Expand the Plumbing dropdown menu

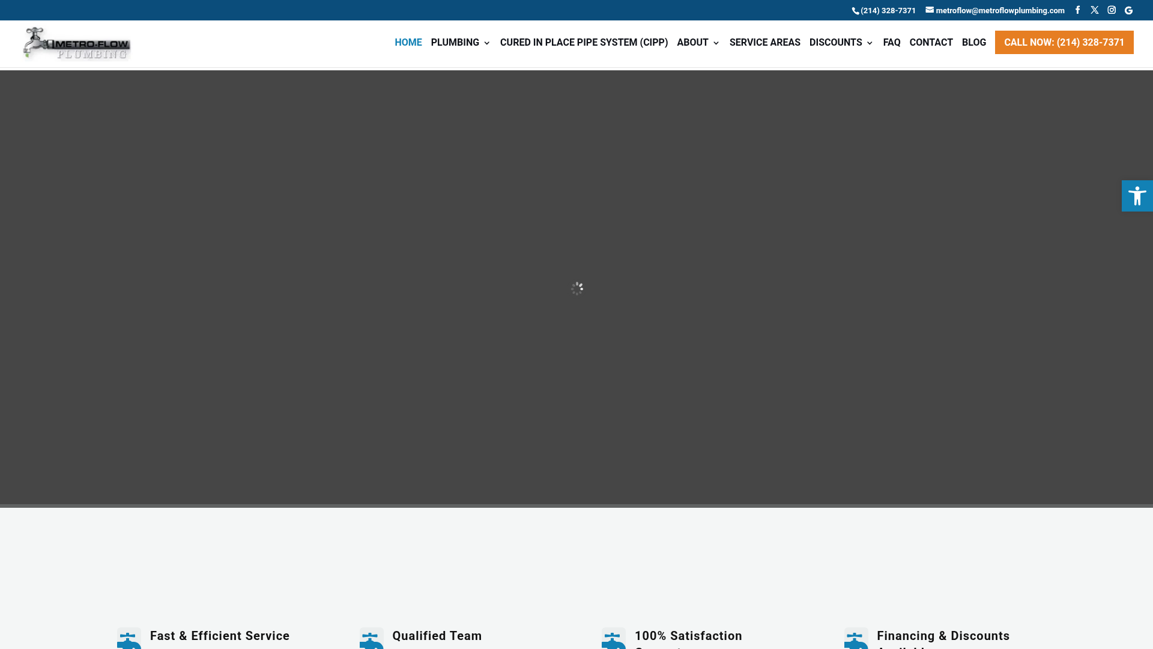pos(460,43)
